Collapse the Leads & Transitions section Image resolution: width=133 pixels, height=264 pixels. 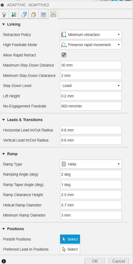[x=4, y=120]
